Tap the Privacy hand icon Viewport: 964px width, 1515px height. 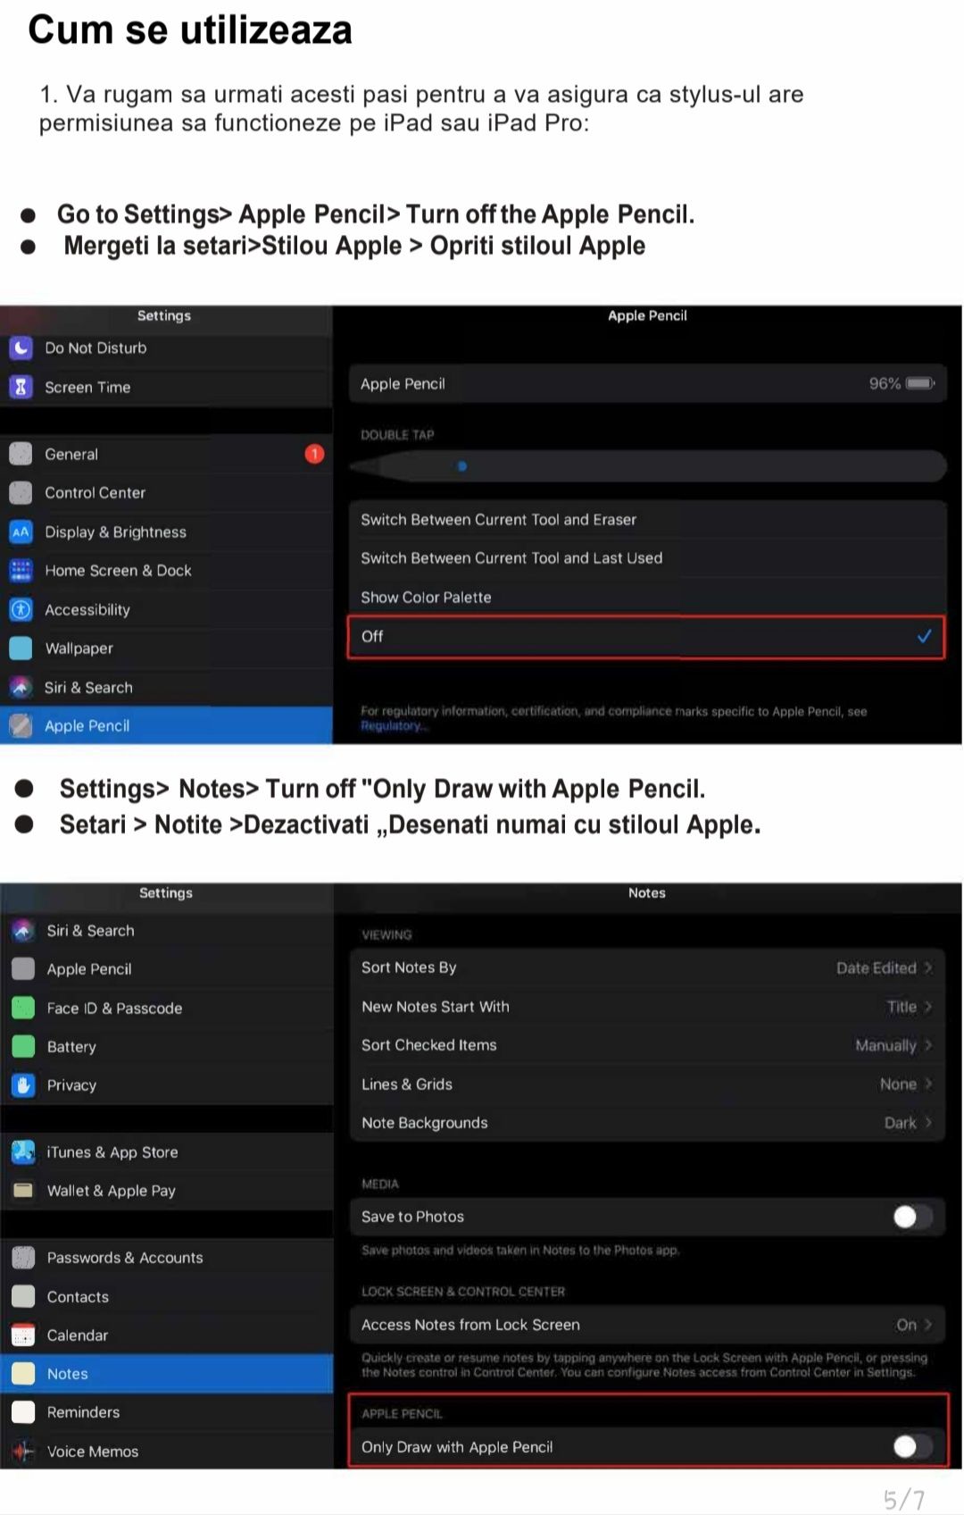click(23, 1084)
